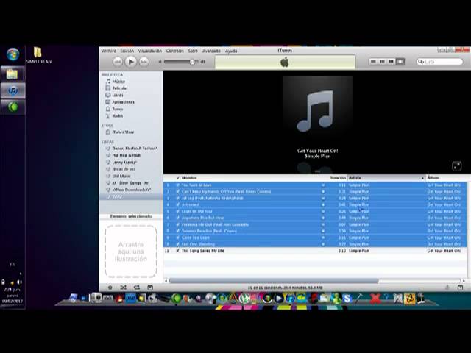
Task: Skip back to the previous track
Action: [x=118, y=62]
